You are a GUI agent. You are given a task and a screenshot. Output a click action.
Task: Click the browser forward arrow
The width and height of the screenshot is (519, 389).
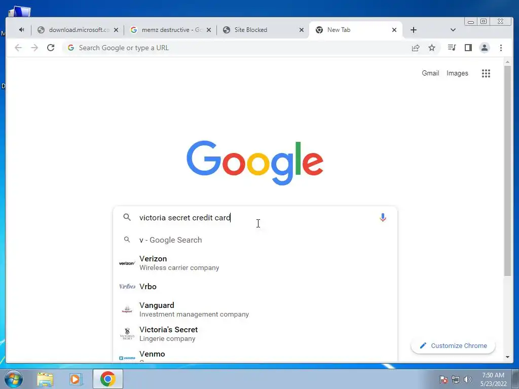click(x=34, y=48)
